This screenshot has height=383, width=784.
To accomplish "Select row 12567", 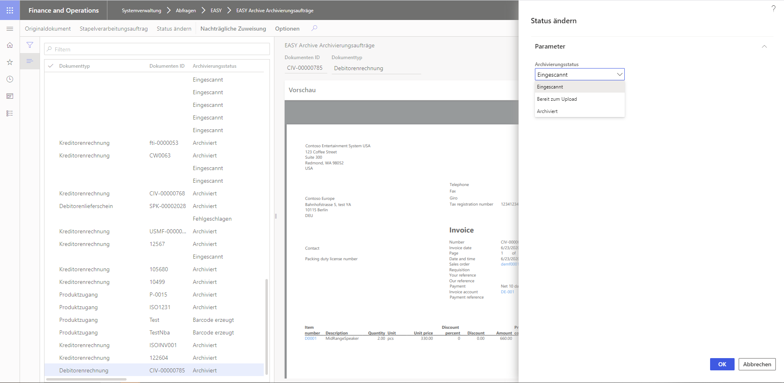I will [x=154, y=244].
